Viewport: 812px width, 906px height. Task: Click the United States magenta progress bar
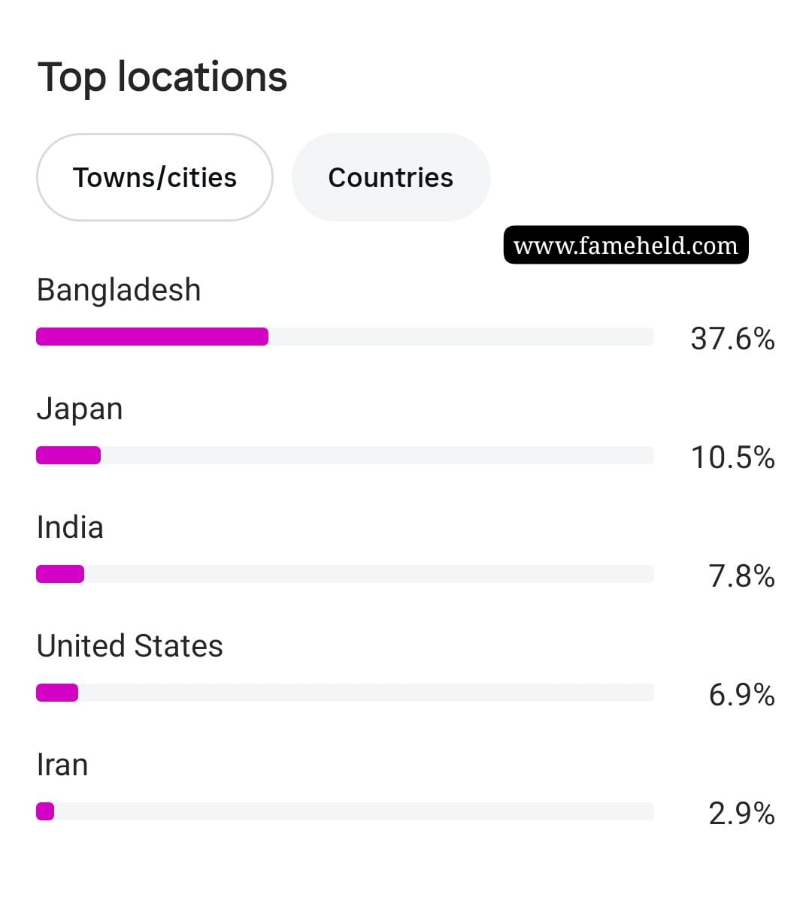pos(57,693)
